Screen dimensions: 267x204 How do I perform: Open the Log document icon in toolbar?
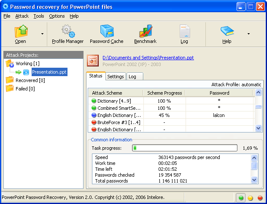[184, 31]
